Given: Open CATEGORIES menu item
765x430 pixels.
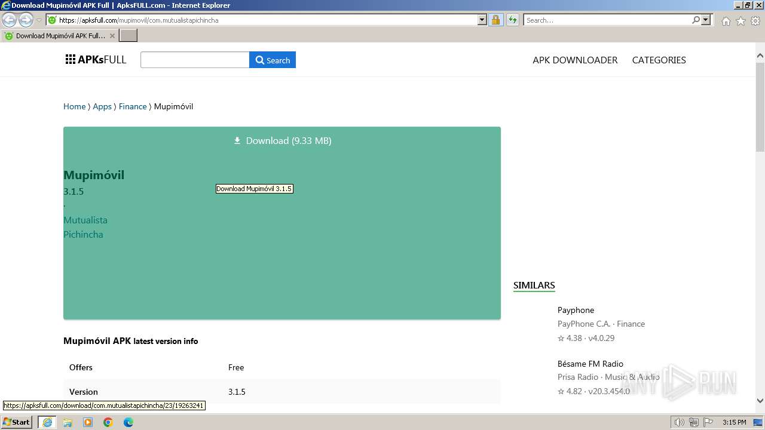Looking at the screenshot, I should click(x=659, y=60).
